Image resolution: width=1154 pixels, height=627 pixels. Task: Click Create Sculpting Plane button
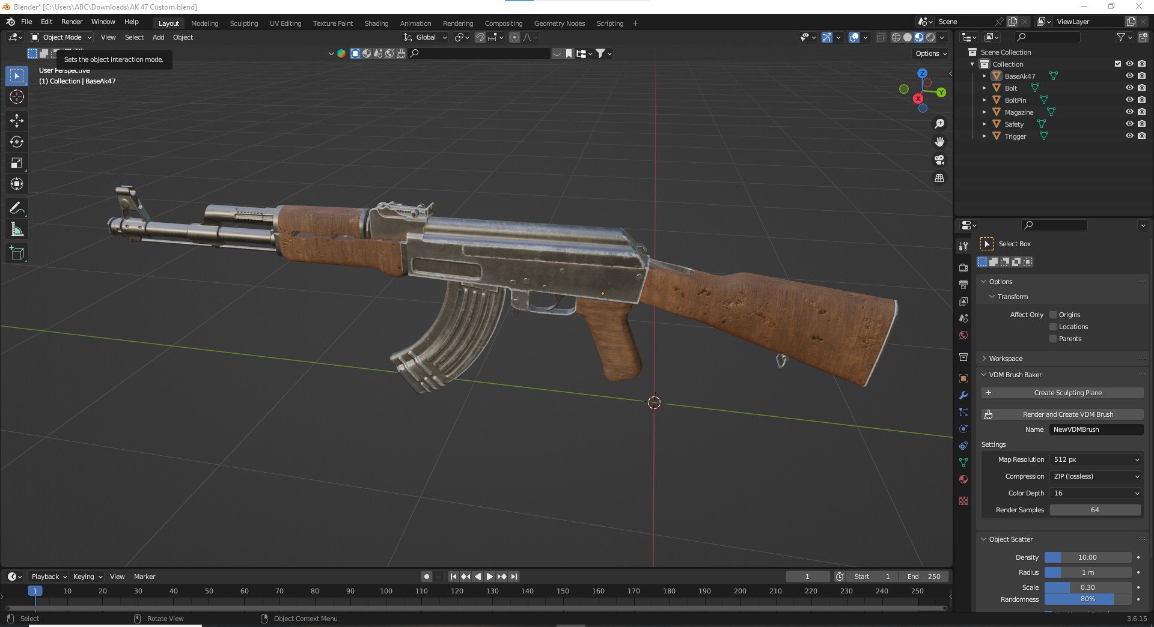pyautogui.click(x=1062, y=393)
